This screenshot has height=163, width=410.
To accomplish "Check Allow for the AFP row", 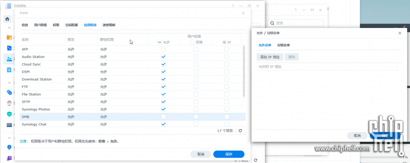I will 163,49.
